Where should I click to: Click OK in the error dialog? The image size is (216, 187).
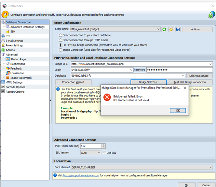[178, 110]
